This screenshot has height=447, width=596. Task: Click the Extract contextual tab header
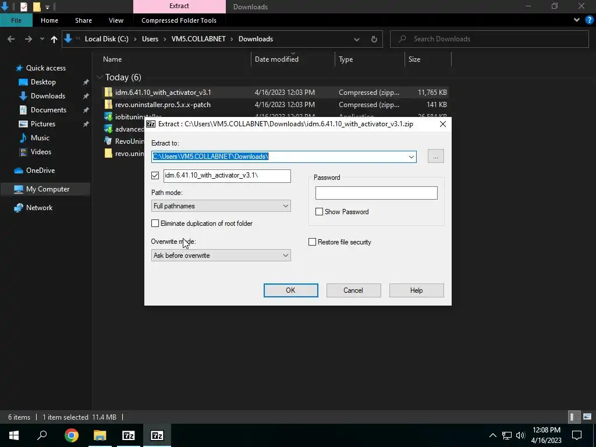[x=179, y=6]
